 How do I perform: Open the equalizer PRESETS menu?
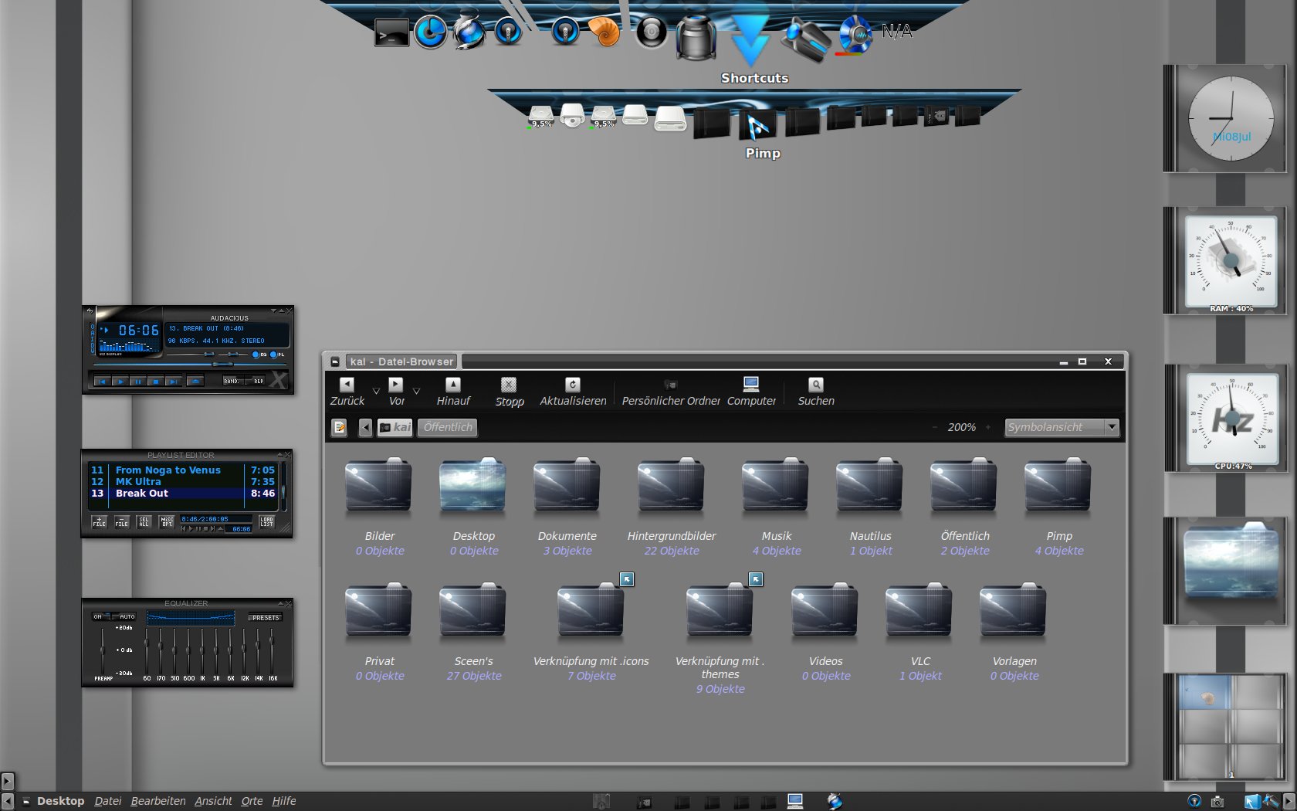tap(266, 618)
